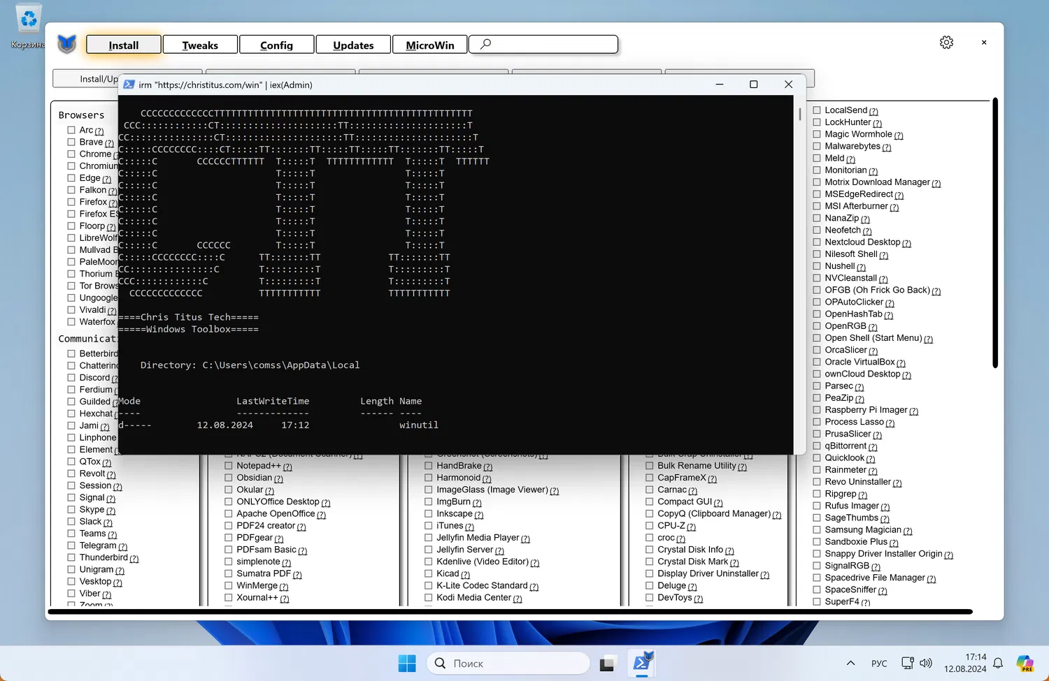Click the WinUtil logo icon
Image resolution: width=1049 pixels, height=681 pixels.
tap(67, 44)
